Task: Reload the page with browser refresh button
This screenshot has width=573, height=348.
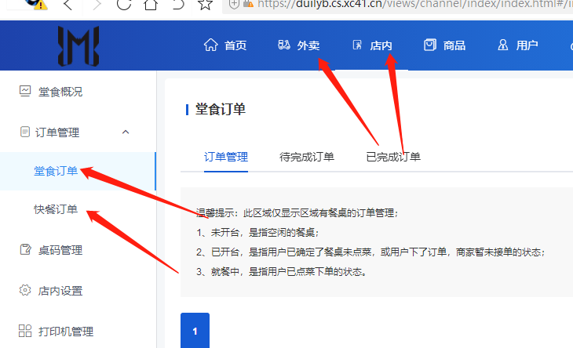Action: point(123,5)
